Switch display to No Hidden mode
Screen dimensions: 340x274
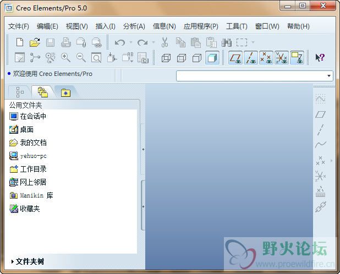click(x=196, y=58)
